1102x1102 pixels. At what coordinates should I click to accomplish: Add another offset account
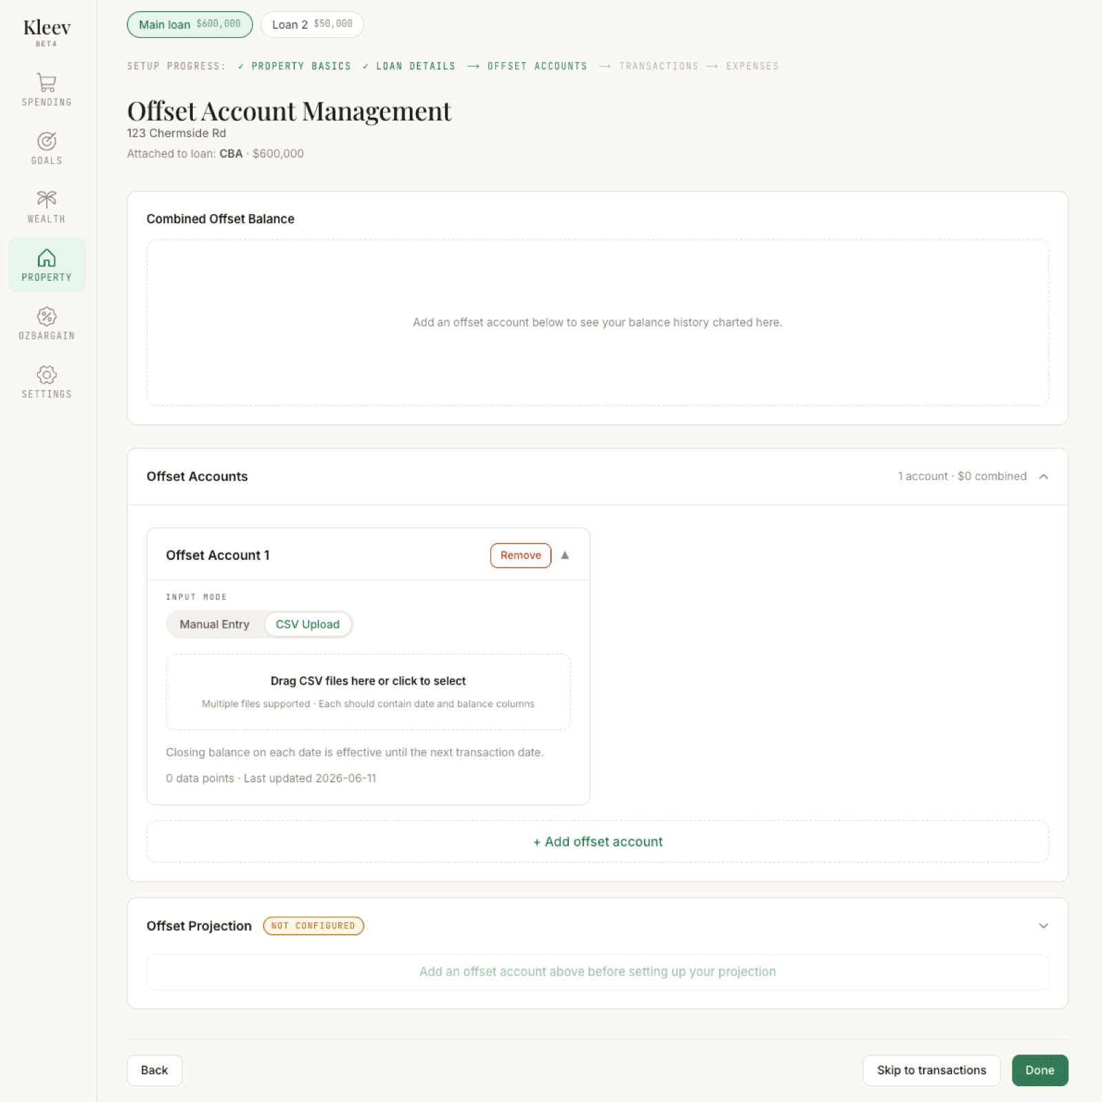pos(598,842)
